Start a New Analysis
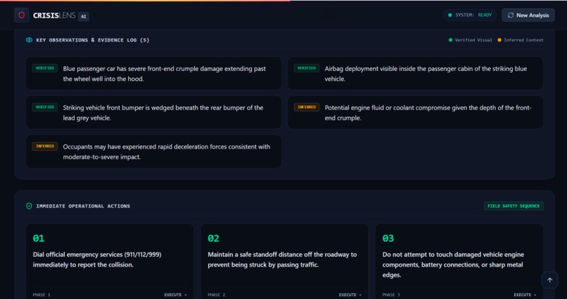Image resolution: width=567 pixels, height=299 pixels. pyautogui.click(x=528, y=15)
